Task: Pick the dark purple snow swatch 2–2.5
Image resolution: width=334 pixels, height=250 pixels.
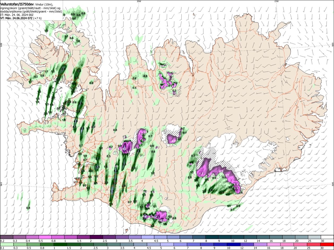Action: (x=96, y=237)
